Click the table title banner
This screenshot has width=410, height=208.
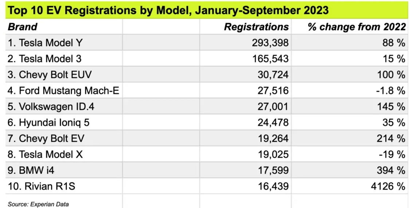point(168,10)
